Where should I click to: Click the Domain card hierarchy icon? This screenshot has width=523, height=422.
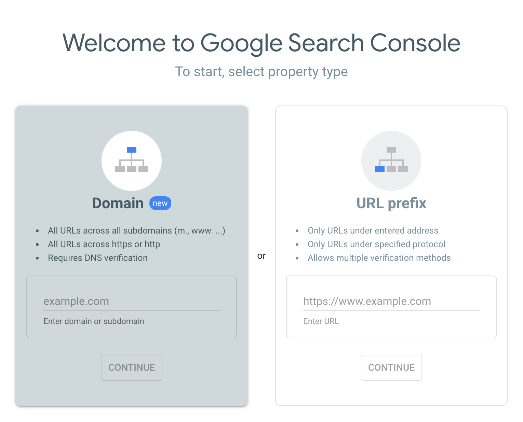pos(132,160)
